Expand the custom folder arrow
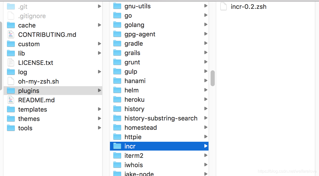Image resolution: width=319 pixels, height=176 pixels. [x=99, y=44]
